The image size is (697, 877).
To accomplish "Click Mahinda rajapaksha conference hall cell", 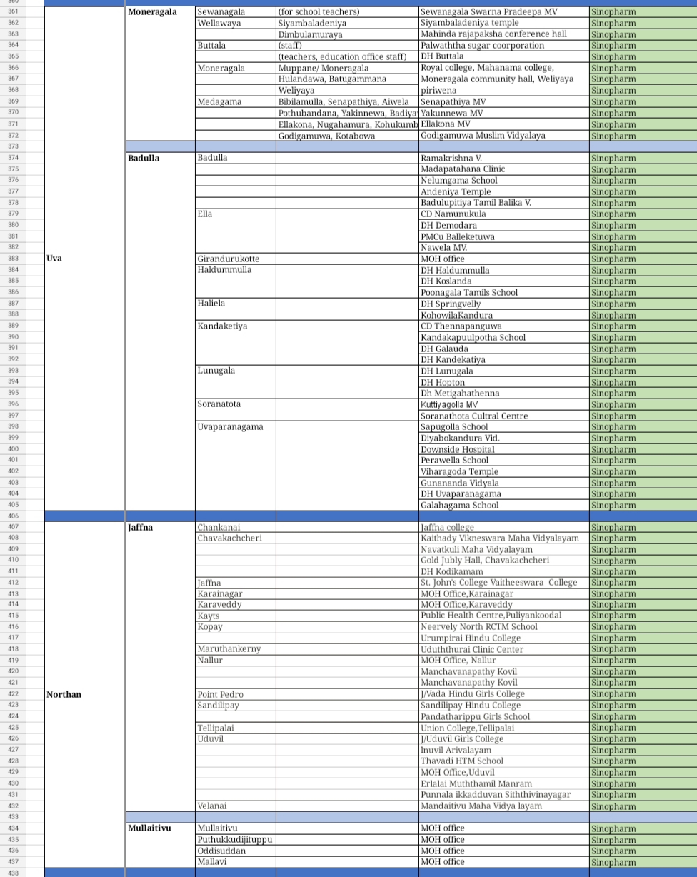I will (504, 34).
